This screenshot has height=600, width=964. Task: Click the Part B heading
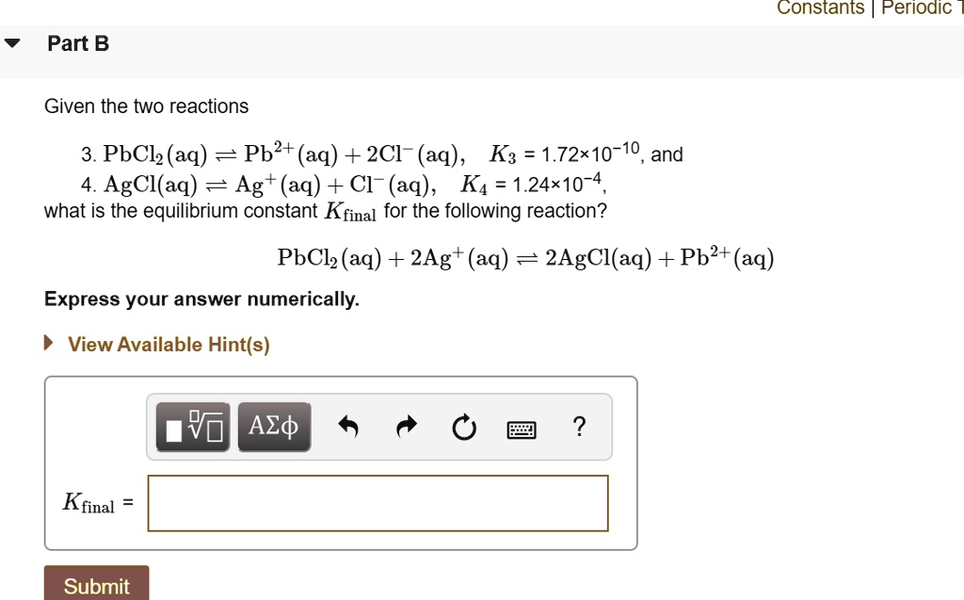coord(79,42)
